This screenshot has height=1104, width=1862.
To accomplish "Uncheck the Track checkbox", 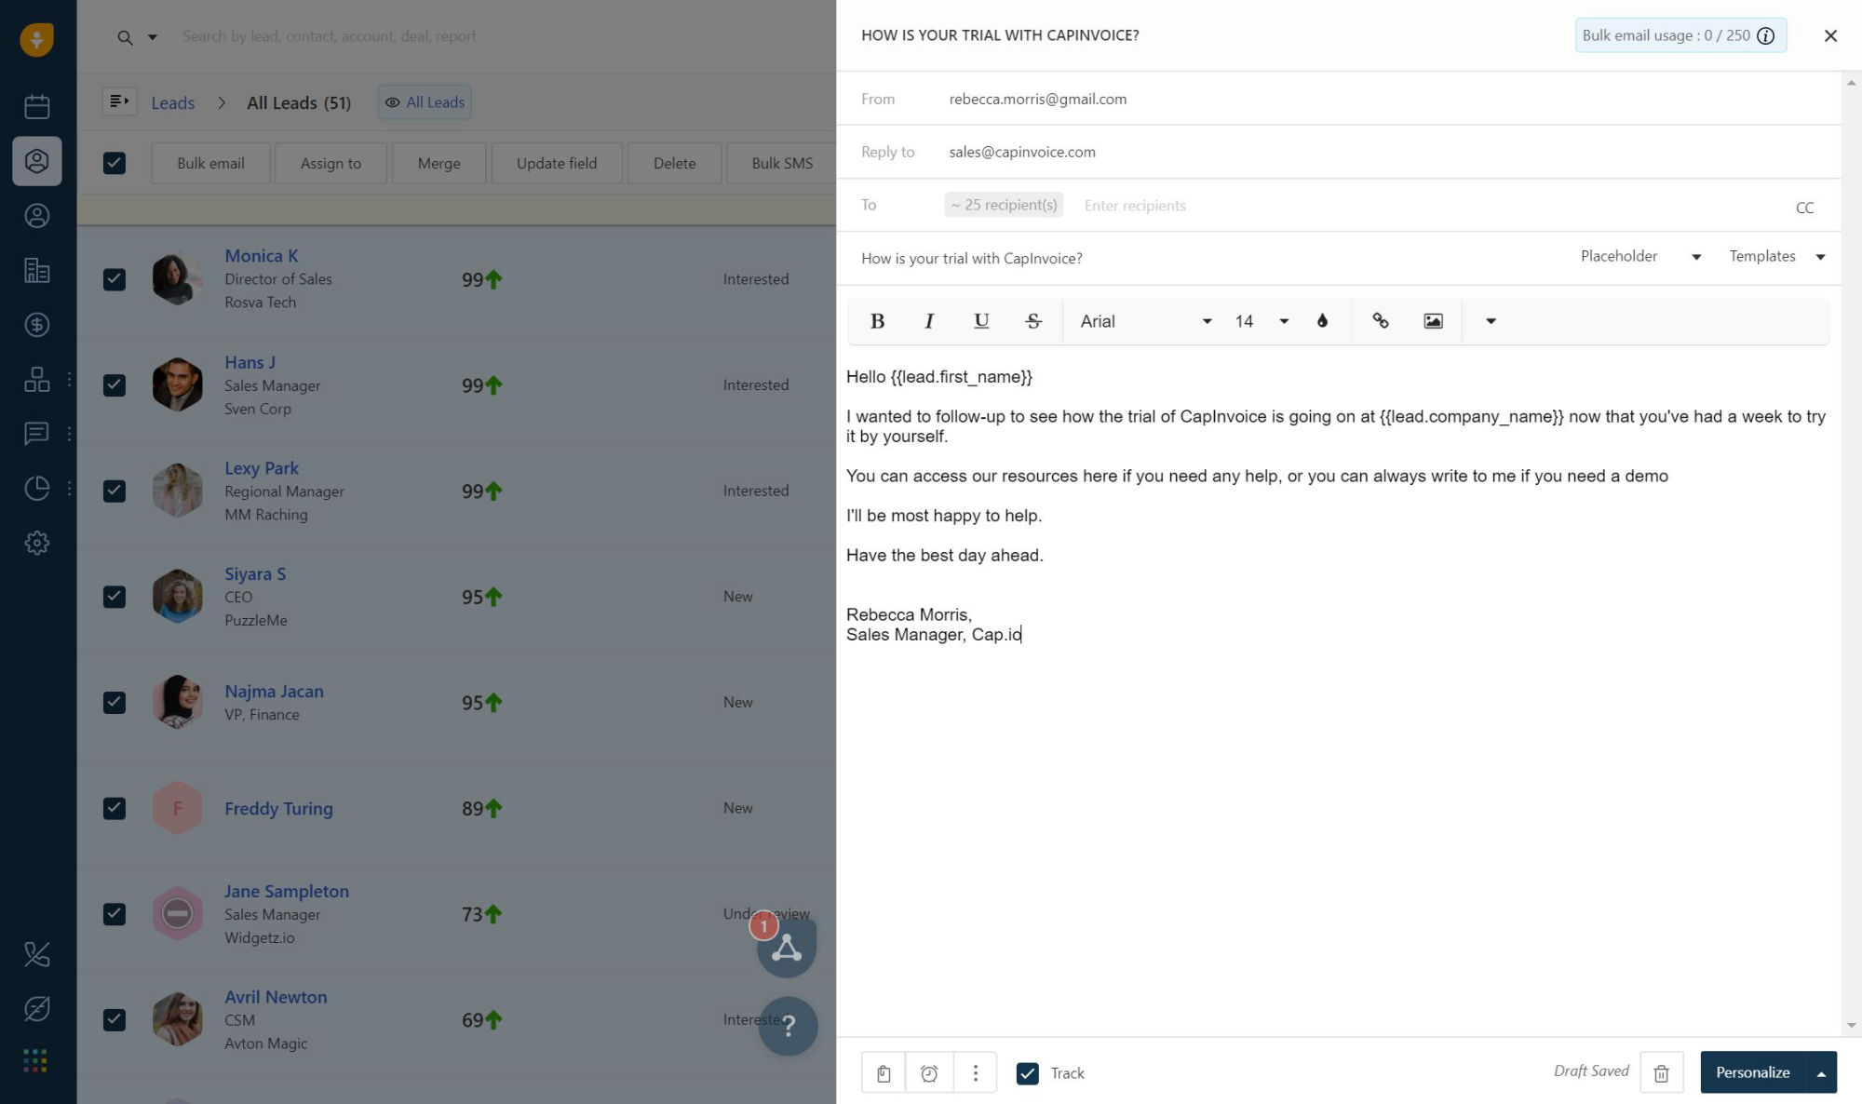I will 1027,1073.
